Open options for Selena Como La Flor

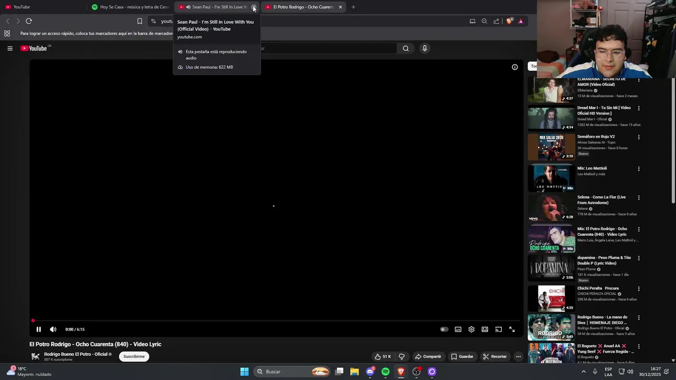click(639, 197)
